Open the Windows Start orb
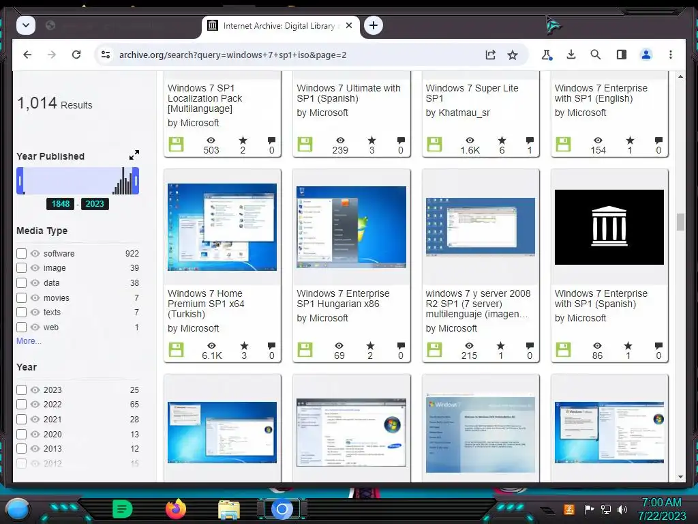Screen dimensions: 698x524 click(x=18, y=509)
